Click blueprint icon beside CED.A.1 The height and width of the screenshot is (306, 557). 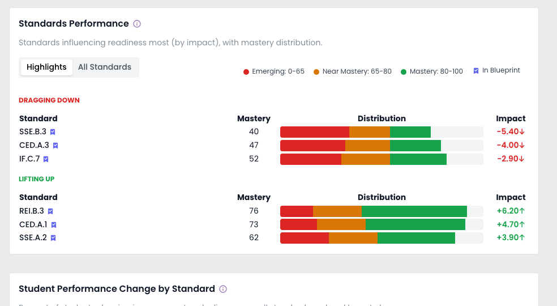click(54, 225)
